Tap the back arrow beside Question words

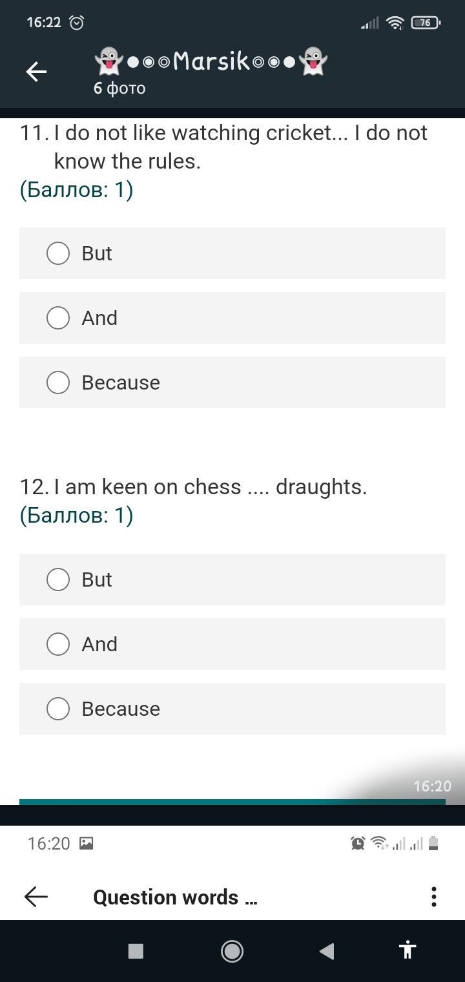[36, 896]
